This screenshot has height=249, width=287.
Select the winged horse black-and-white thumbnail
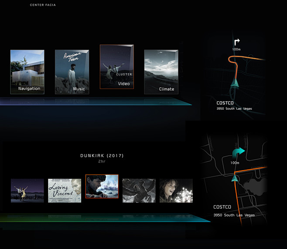[139, 191]
